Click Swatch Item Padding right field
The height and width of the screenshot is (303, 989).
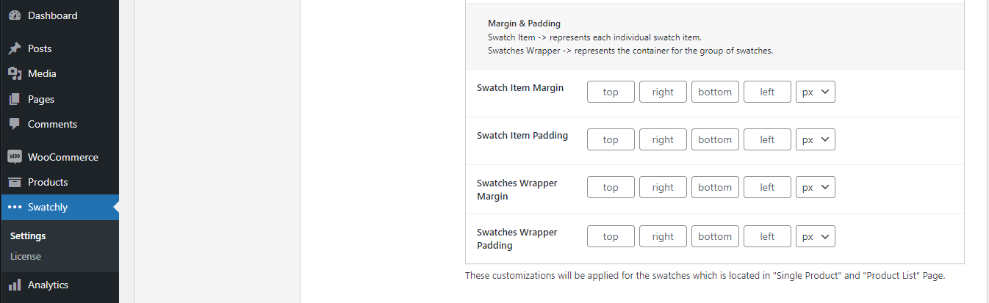pos(663,139)
